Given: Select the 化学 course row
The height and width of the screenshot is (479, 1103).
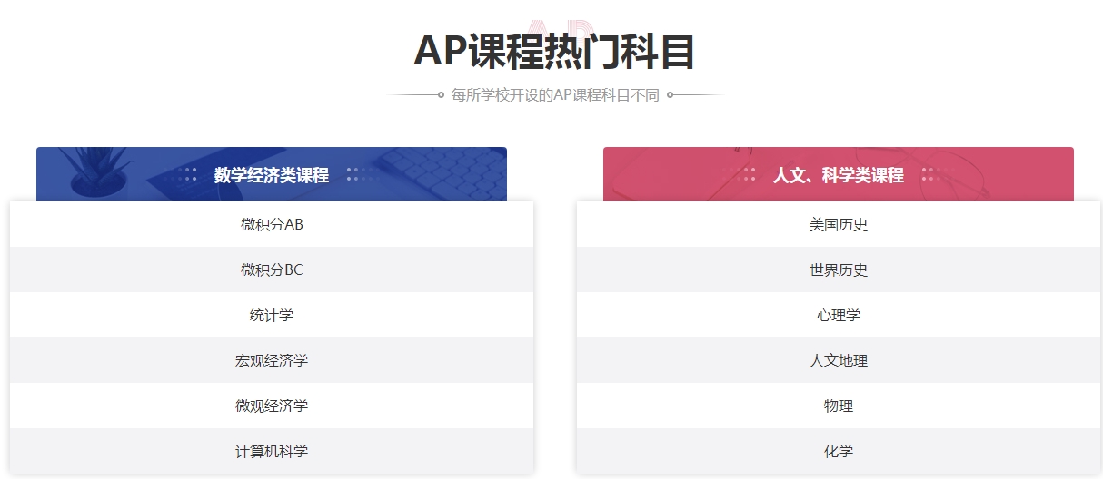Looking at the screenshot, I should (839, 451).
